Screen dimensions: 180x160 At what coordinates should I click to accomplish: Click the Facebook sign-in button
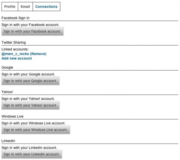[33, 31]
